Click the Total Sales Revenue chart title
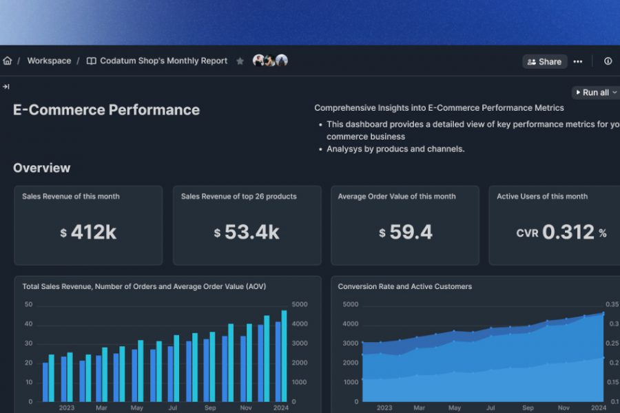The height and width of the screenshot is (413, 620). (144, 286)
